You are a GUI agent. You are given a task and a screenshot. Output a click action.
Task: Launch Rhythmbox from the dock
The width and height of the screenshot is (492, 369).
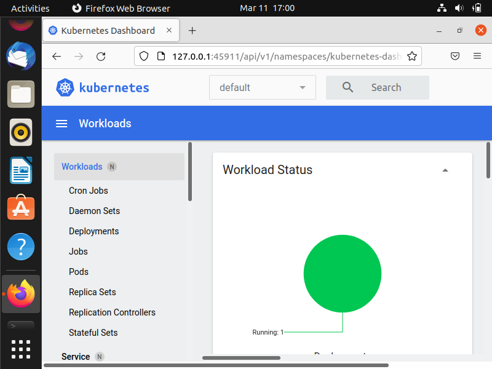pyautogui.click(x=21, y=132)
